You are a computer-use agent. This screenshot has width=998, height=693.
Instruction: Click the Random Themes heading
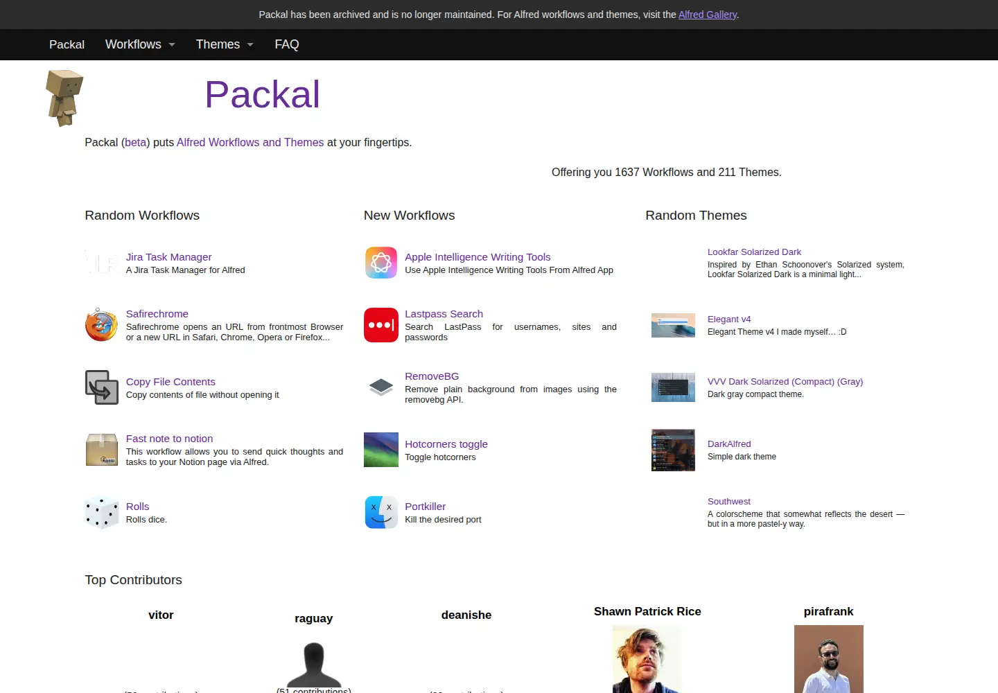696,216
